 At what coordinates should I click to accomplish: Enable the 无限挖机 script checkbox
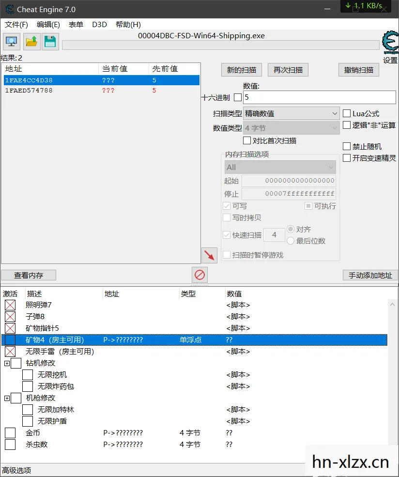tap(28, 375)
